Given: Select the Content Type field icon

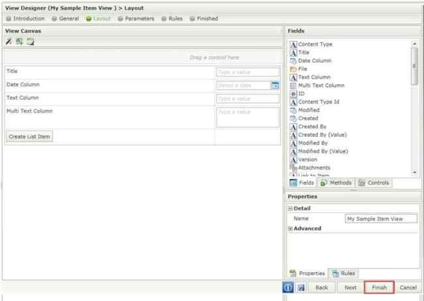Looking at the screenshot, I should tap(293, 44).
